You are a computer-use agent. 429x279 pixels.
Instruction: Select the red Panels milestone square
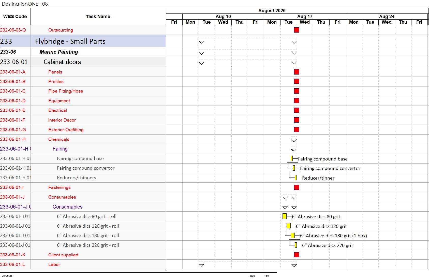click(x=297, y=72)
